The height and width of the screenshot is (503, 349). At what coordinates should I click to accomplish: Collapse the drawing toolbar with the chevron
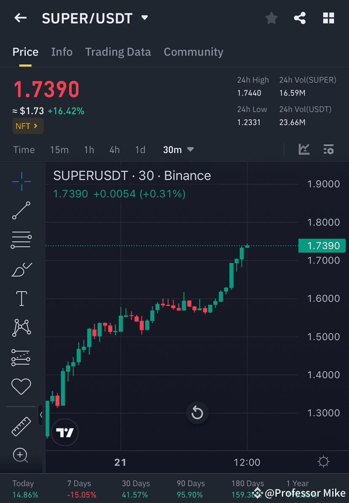[x=41, y=414]
